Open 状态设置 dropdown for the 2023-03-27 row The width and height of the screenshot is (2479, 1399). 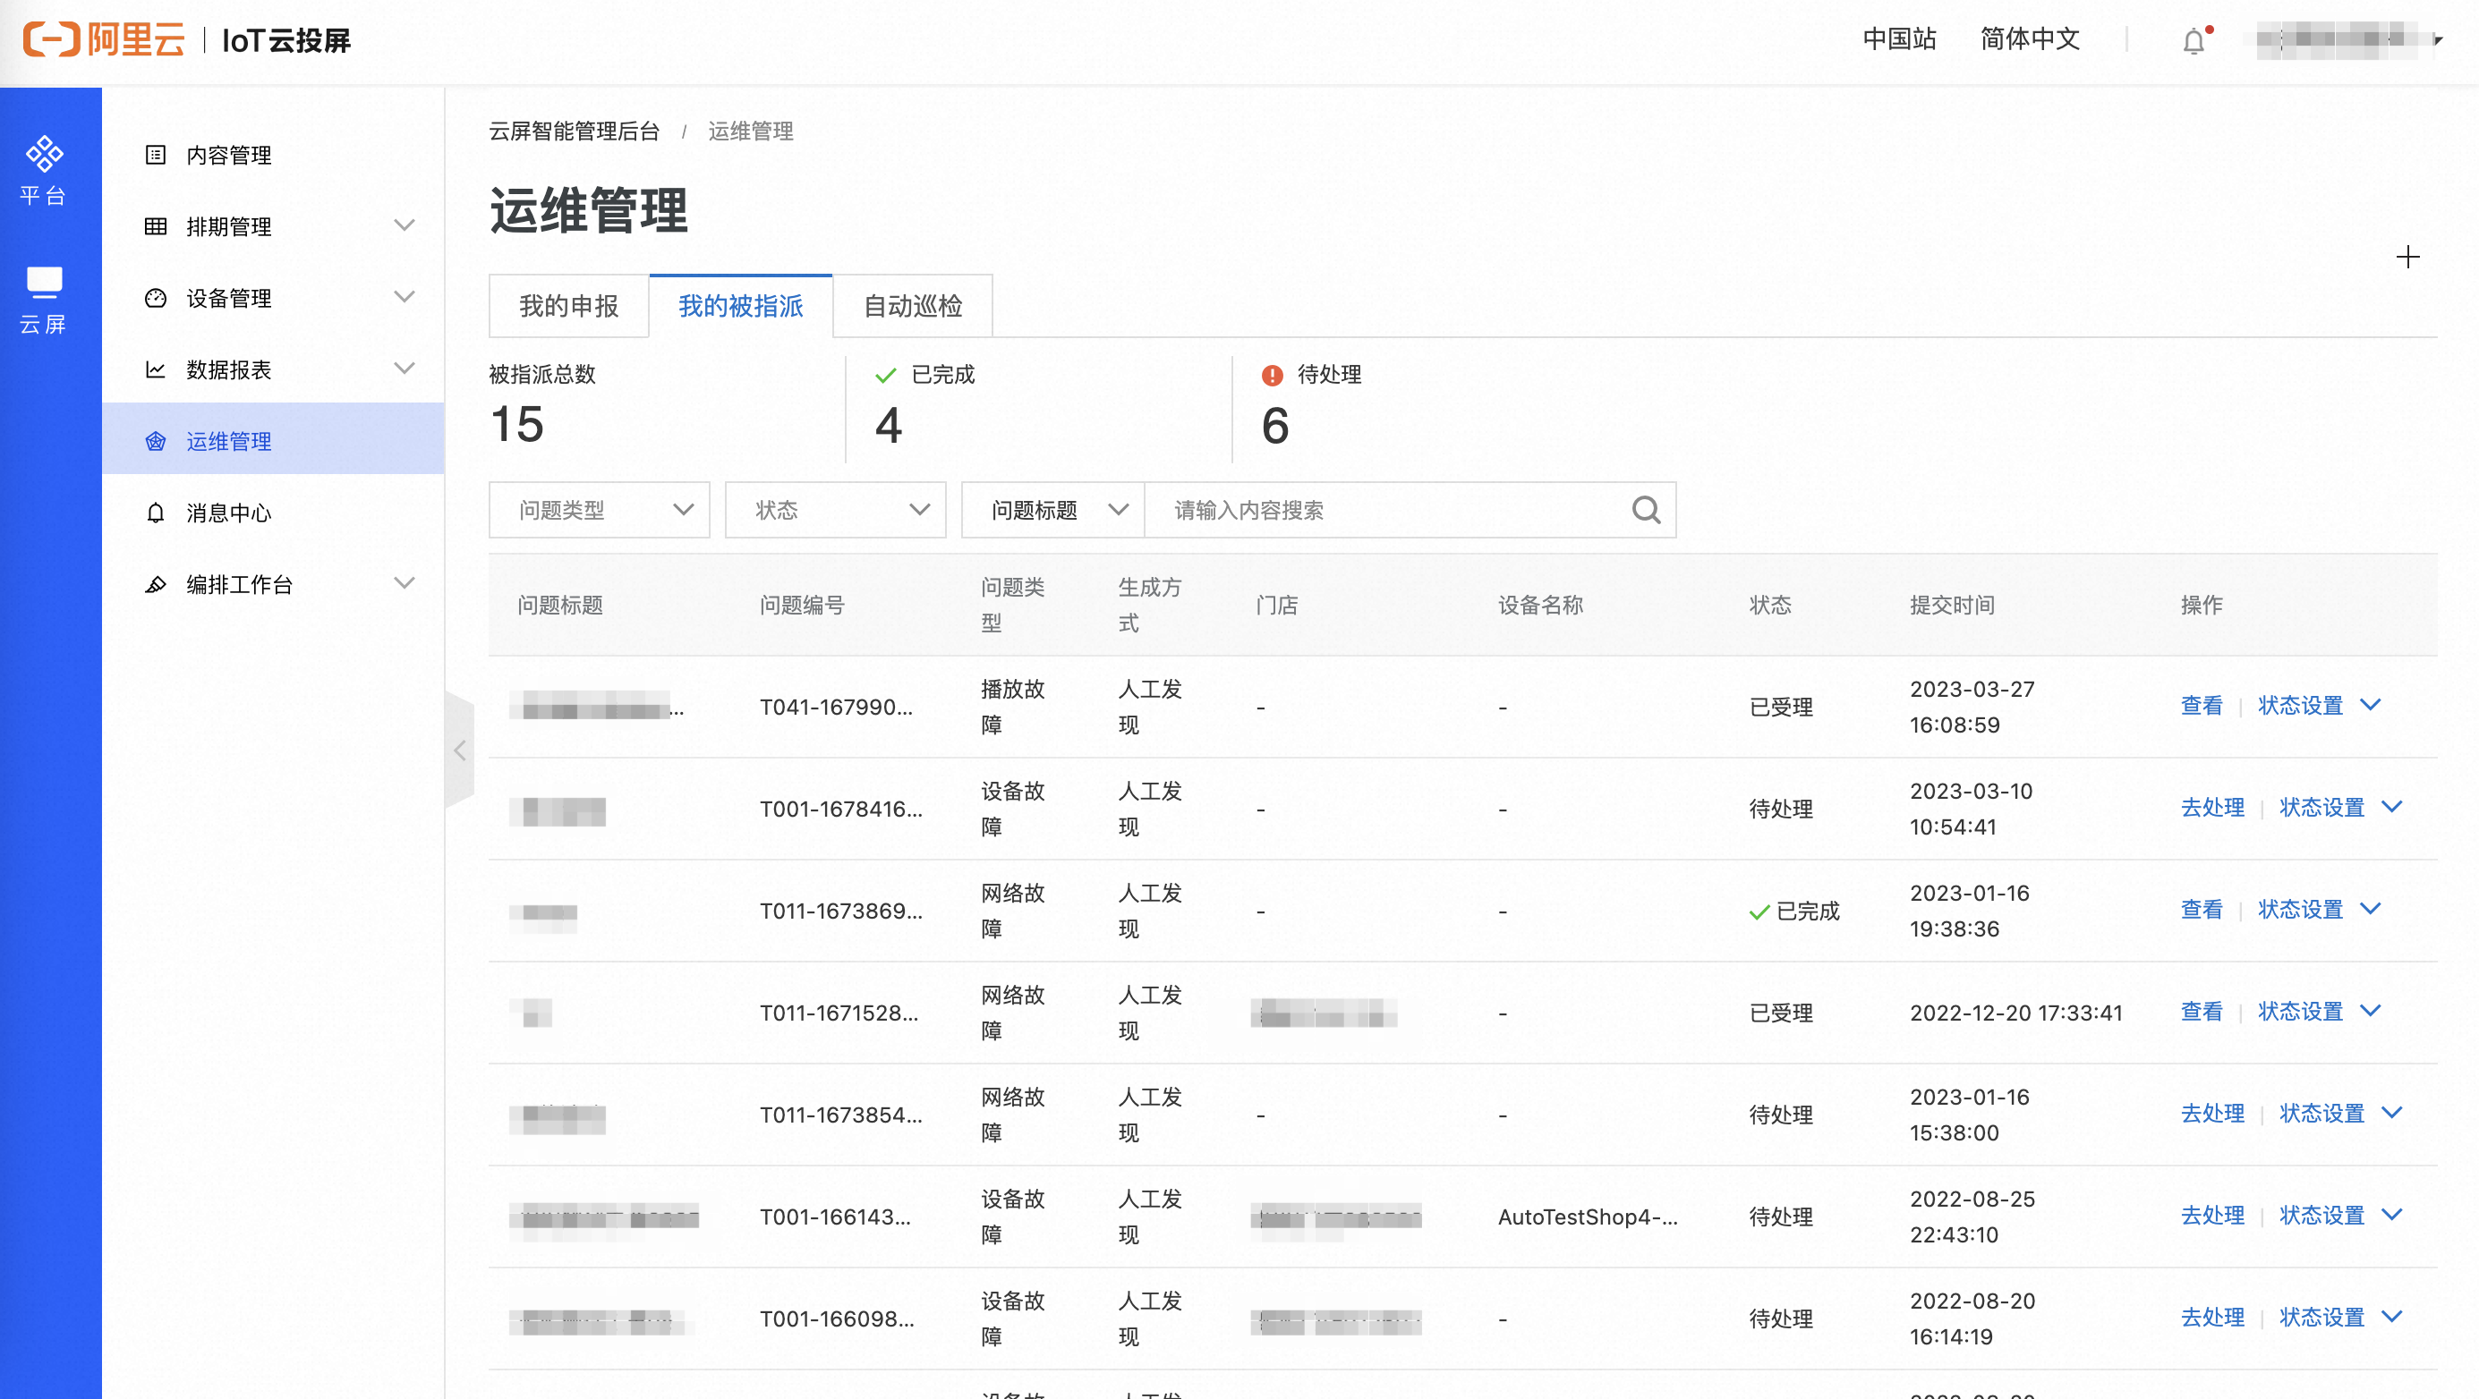tap(2319, 705)
